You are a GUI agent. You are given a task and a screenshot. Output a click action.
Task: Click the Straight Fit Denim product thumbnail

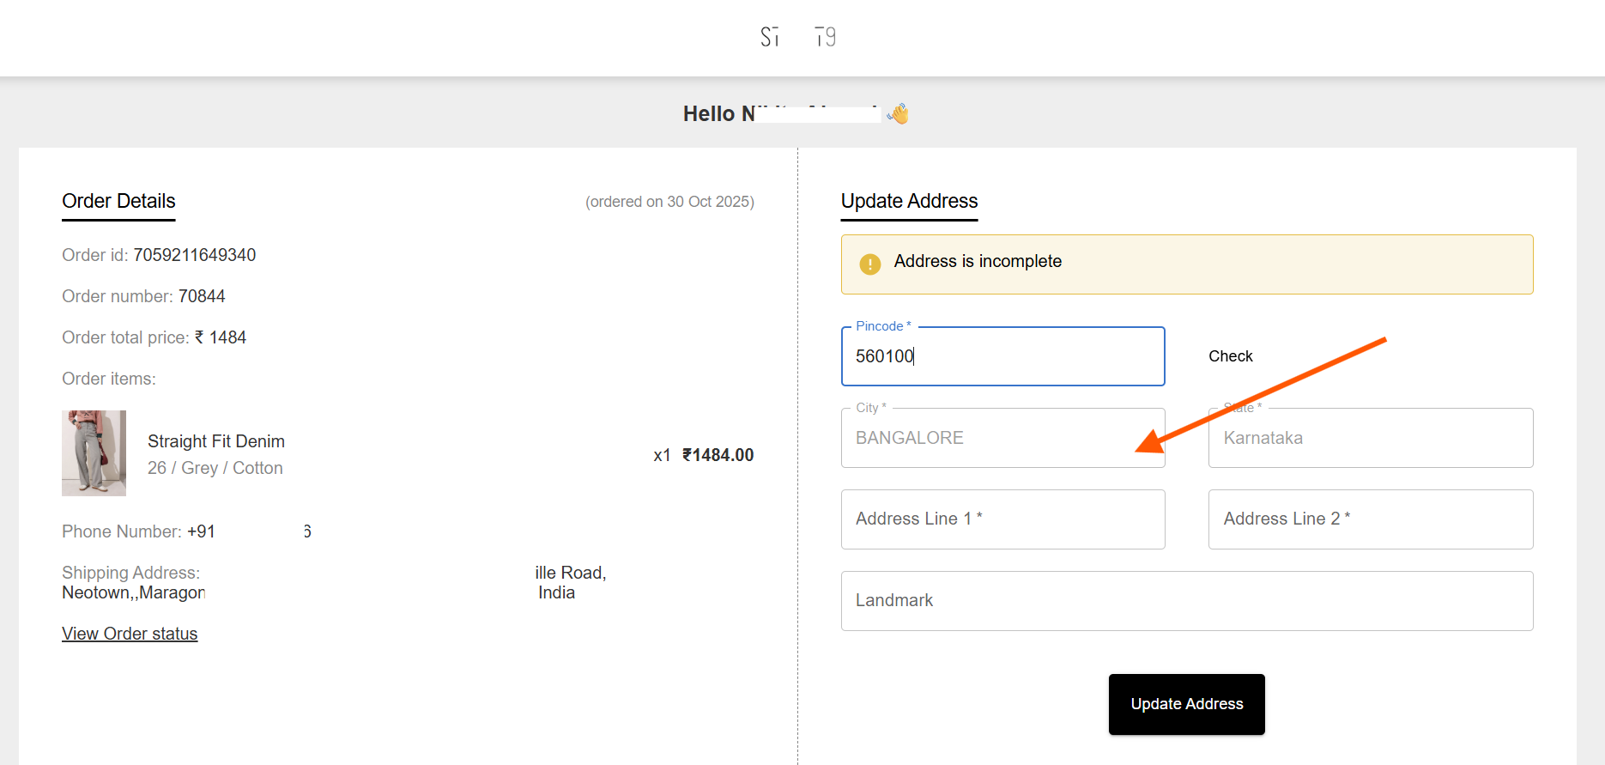pyautogui.click(x=94, y=453)
